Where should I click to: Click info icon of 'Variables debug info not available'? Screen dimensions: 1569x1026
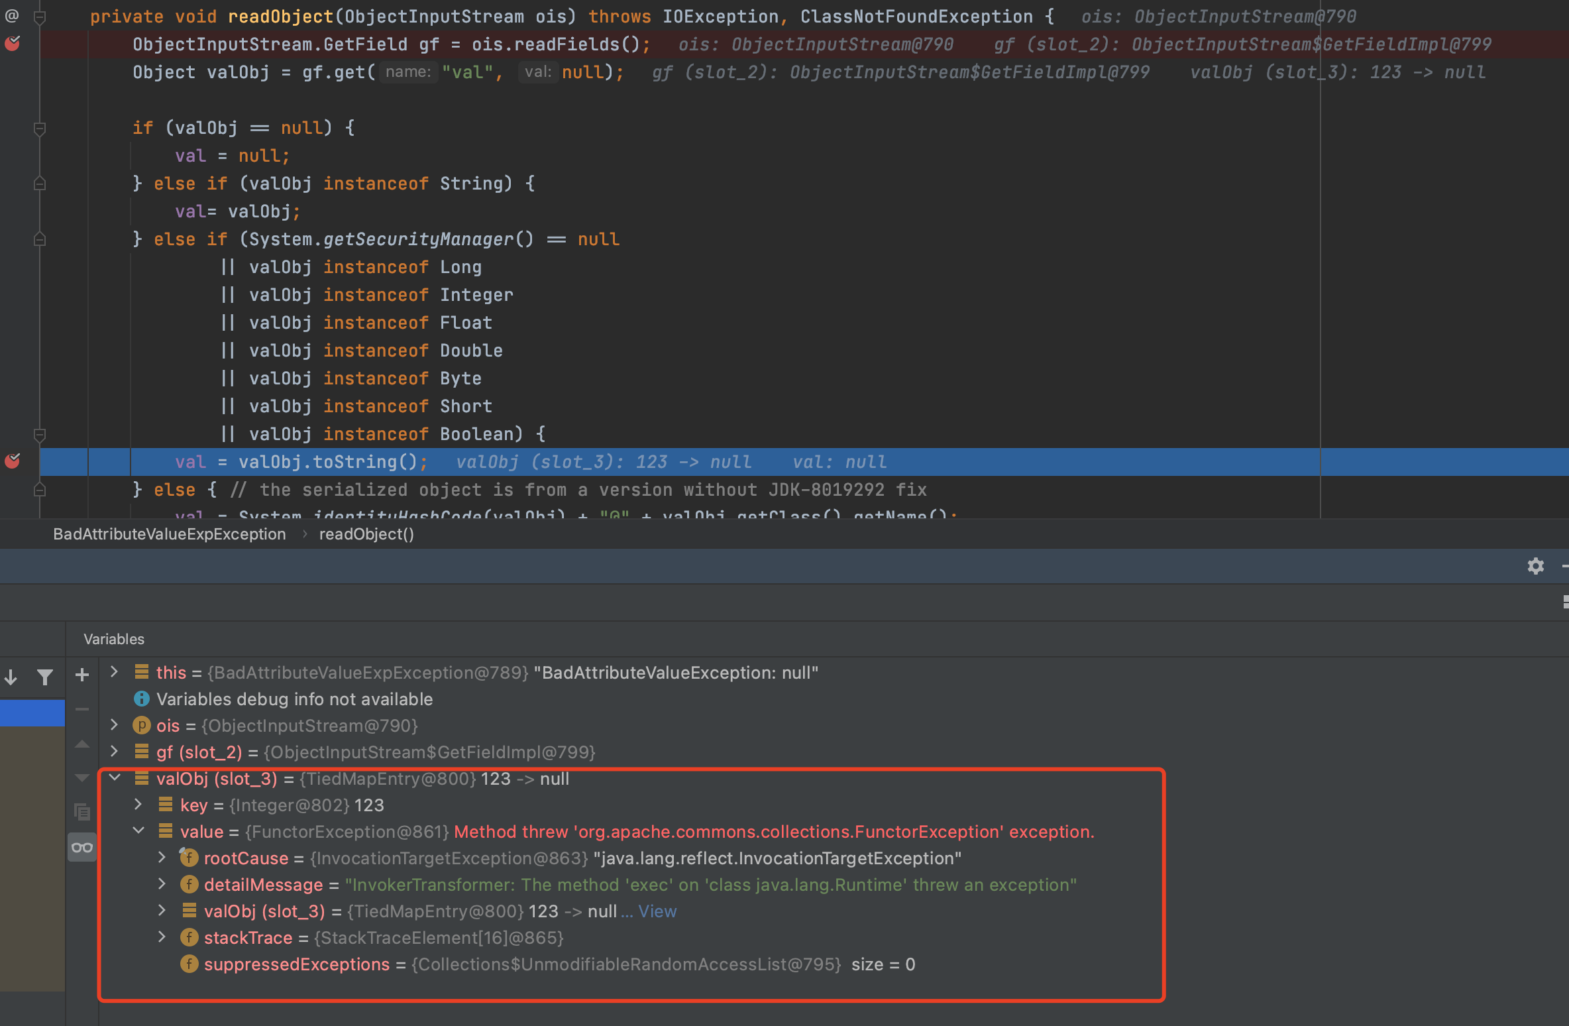coord(142,699)
